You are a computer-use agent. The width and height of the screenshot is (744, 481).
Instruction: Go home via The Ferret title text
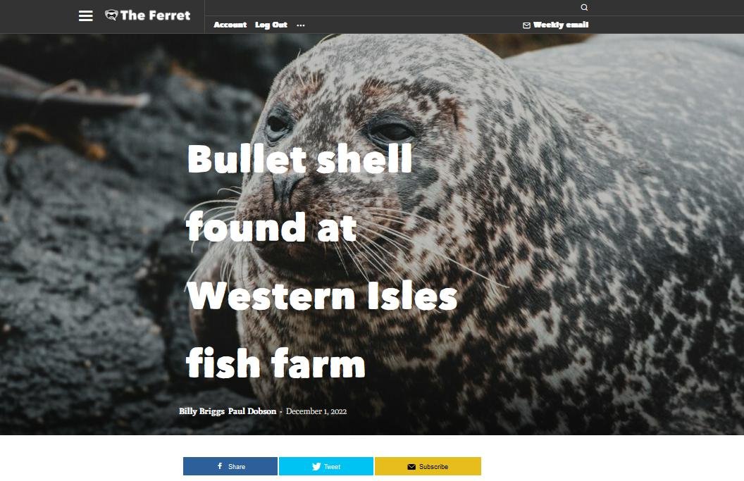coord(155,15)
